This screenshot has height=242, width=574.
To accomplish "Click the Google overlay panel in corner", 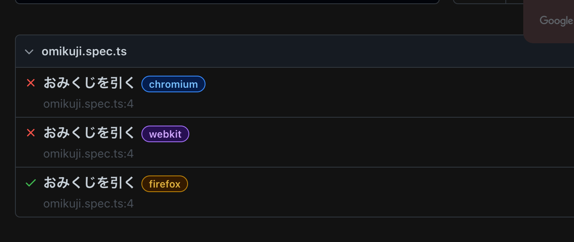I will coord(549,21).
